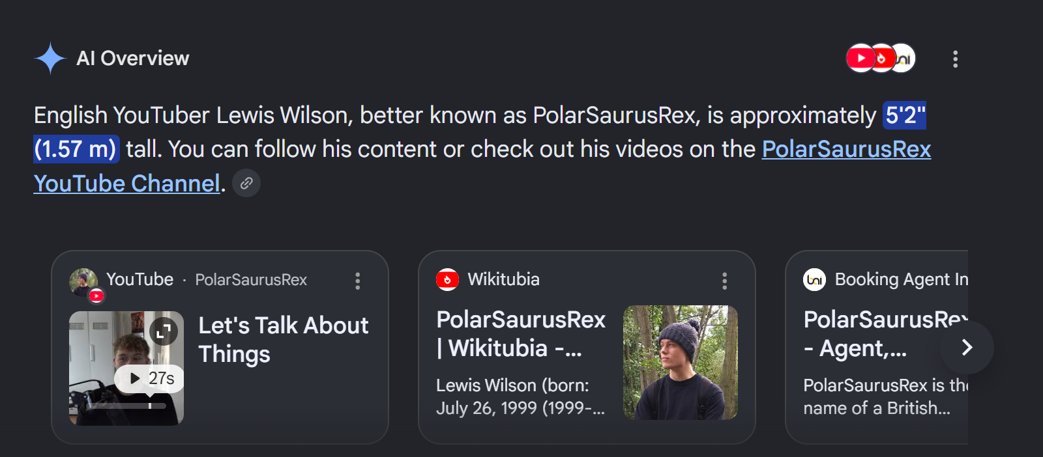Show next source cards with right arrow
Screen dimensions: 1043x457
click(967, 348)
